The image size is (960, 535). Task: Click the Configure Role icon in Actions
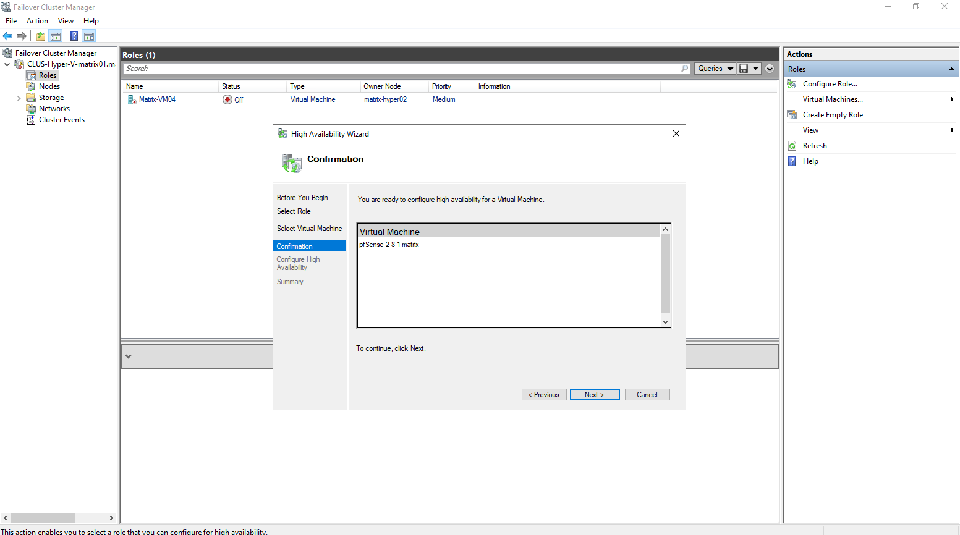792,84
